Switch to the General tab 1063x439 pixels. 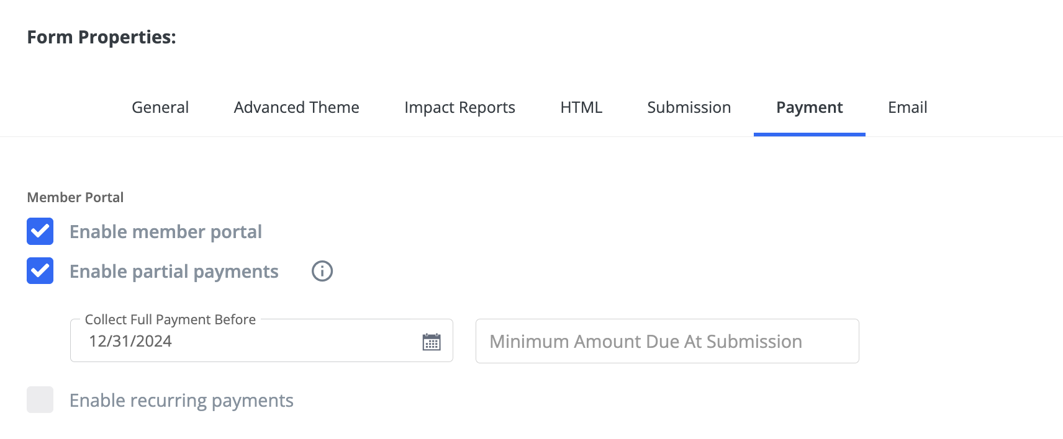point(160,107)
